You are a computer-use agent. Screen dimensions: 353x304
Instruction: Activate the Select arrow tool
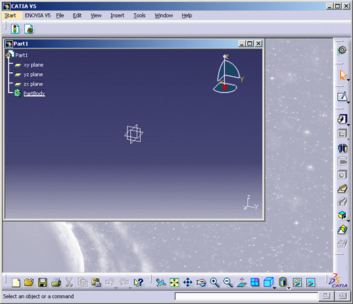pos(342,75)
